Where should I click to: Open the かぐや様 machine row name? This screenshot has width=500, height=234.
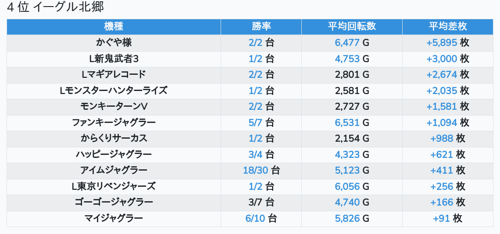click(x=114, y=43)
